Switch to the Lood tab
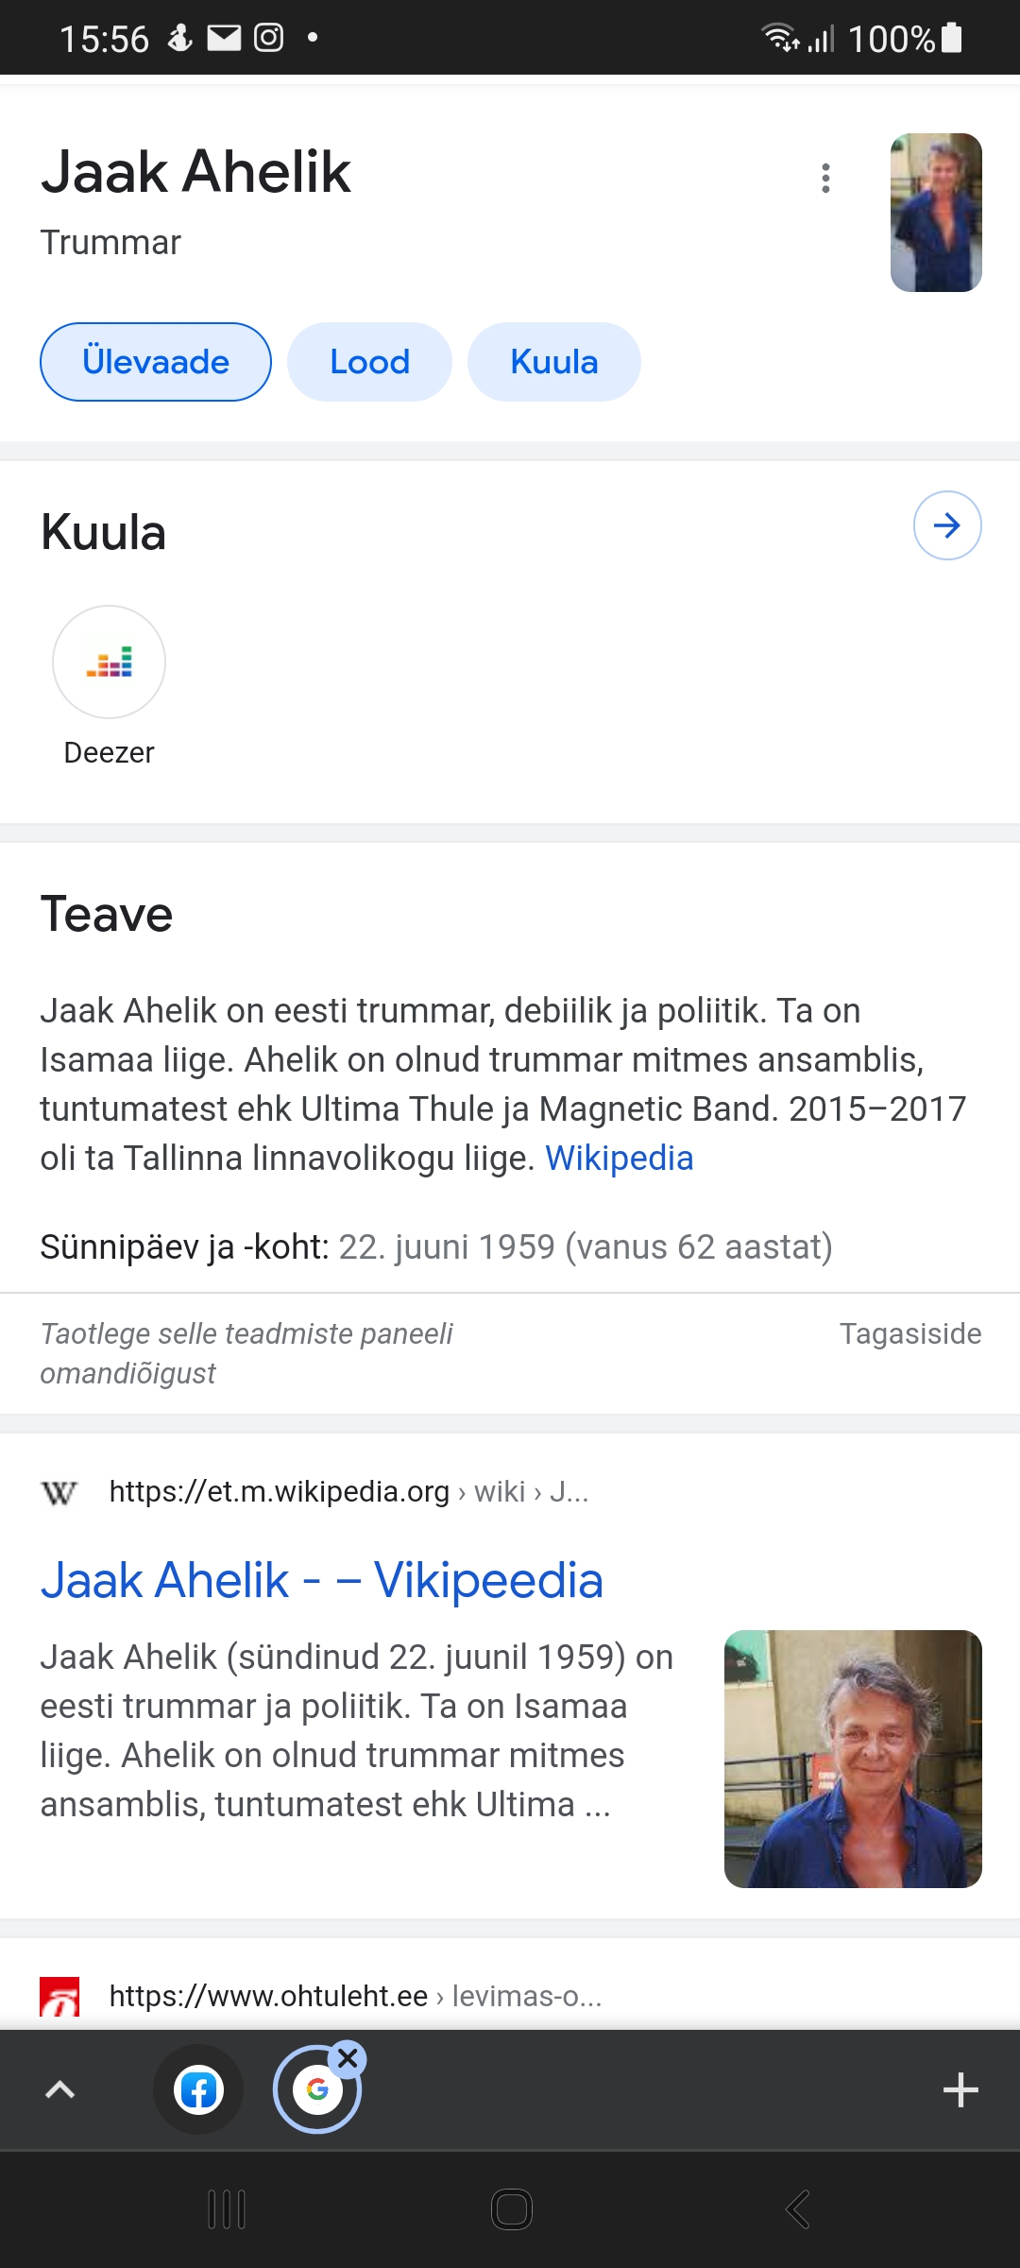 coord(369,362)
